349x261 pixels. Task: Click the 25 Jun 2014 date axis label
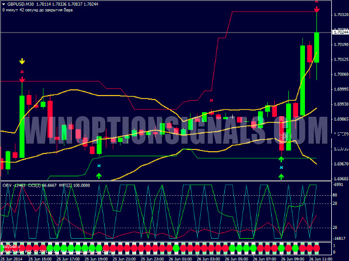(13, 258)
